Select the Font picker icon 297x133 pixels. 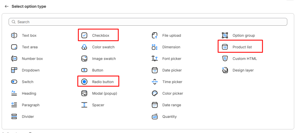tap(155, 59)
